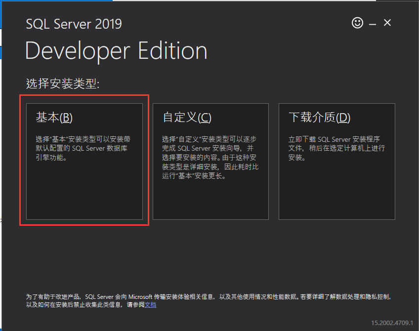The height and width of the screenshot is (331, 419).
Task: Click the SQL Server 2019 header text
Action: pos(74,24)
